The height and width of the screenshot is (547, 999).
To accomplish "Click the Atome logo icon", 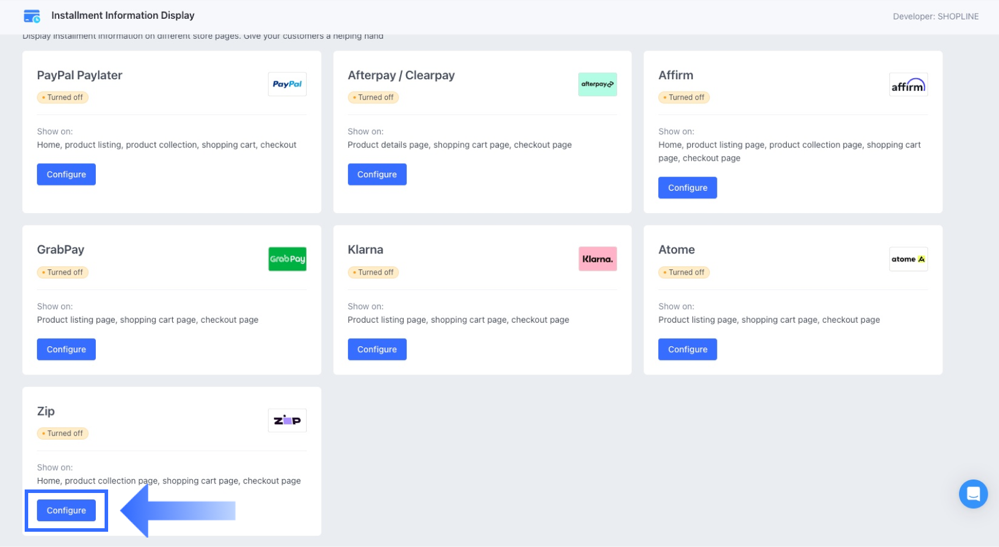I will pyautogui.click(x=908, y=259).
